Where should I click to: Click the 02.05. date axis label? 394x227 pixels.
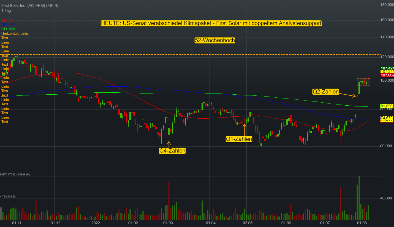(248, 223)
